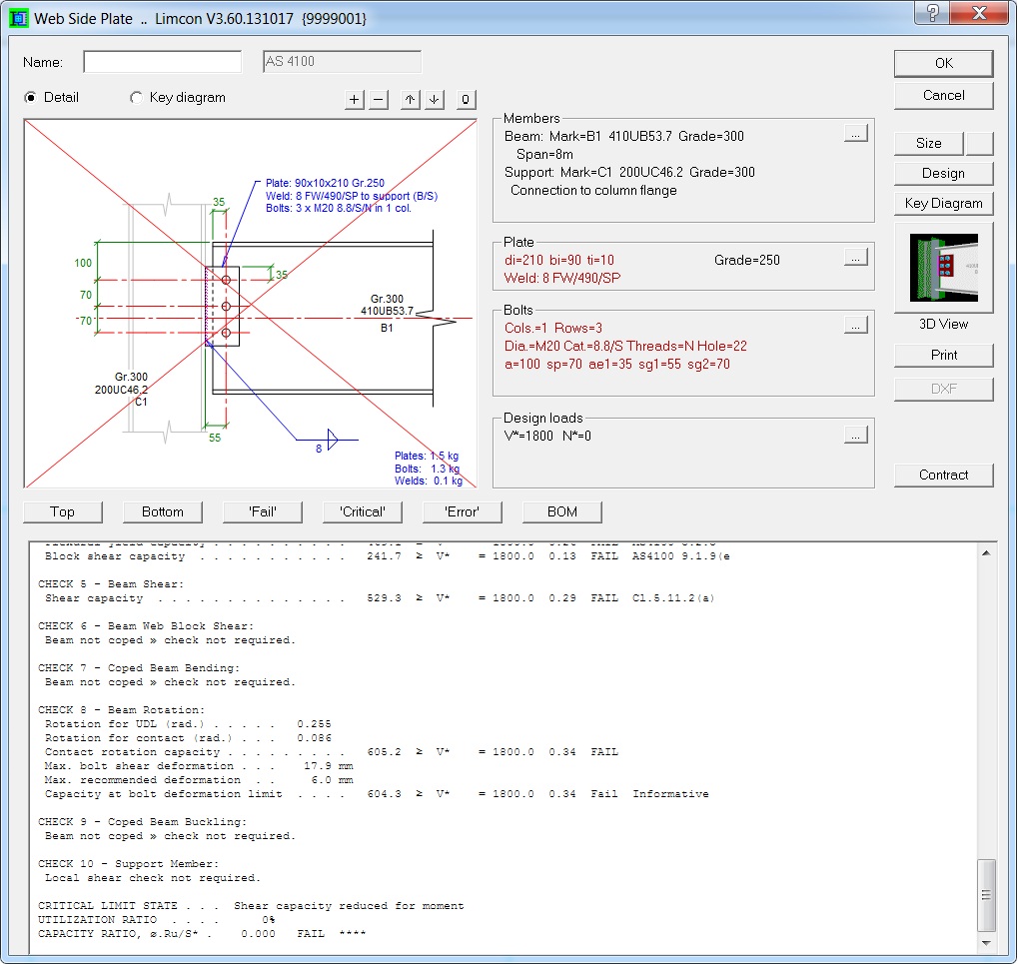1018x964 pixels.
Task: Click the small blank button beside Size
Action: [980, 143]
